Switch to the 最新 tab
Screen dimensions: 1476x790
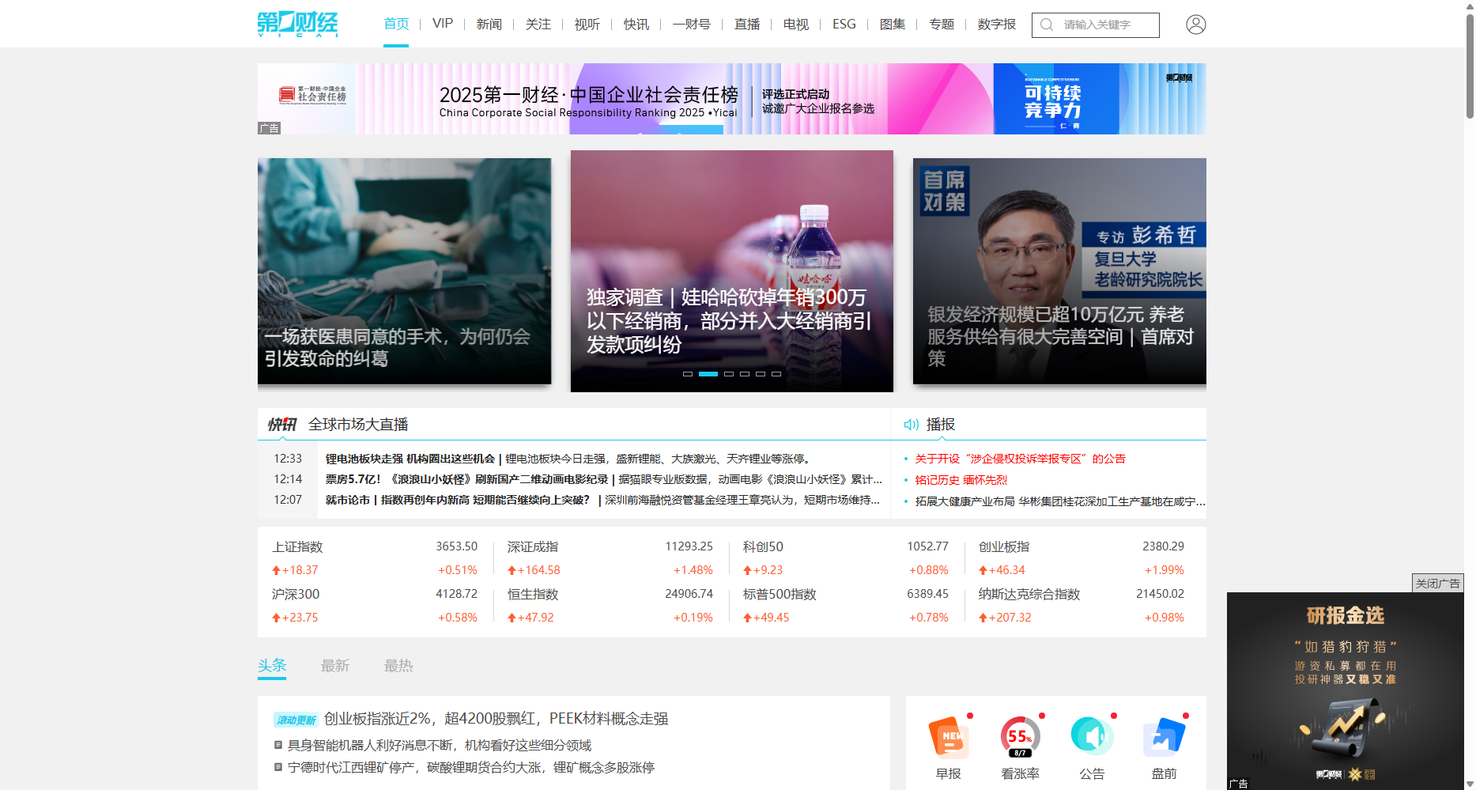point(335,666)
